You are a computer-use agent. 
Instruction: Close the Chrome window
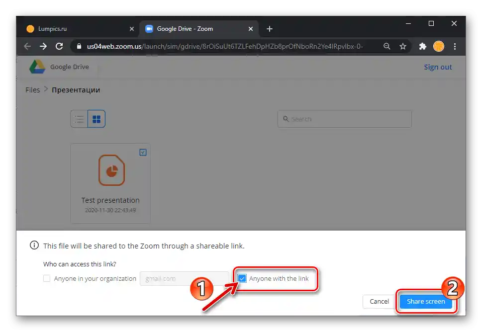[x=454, y=24]
